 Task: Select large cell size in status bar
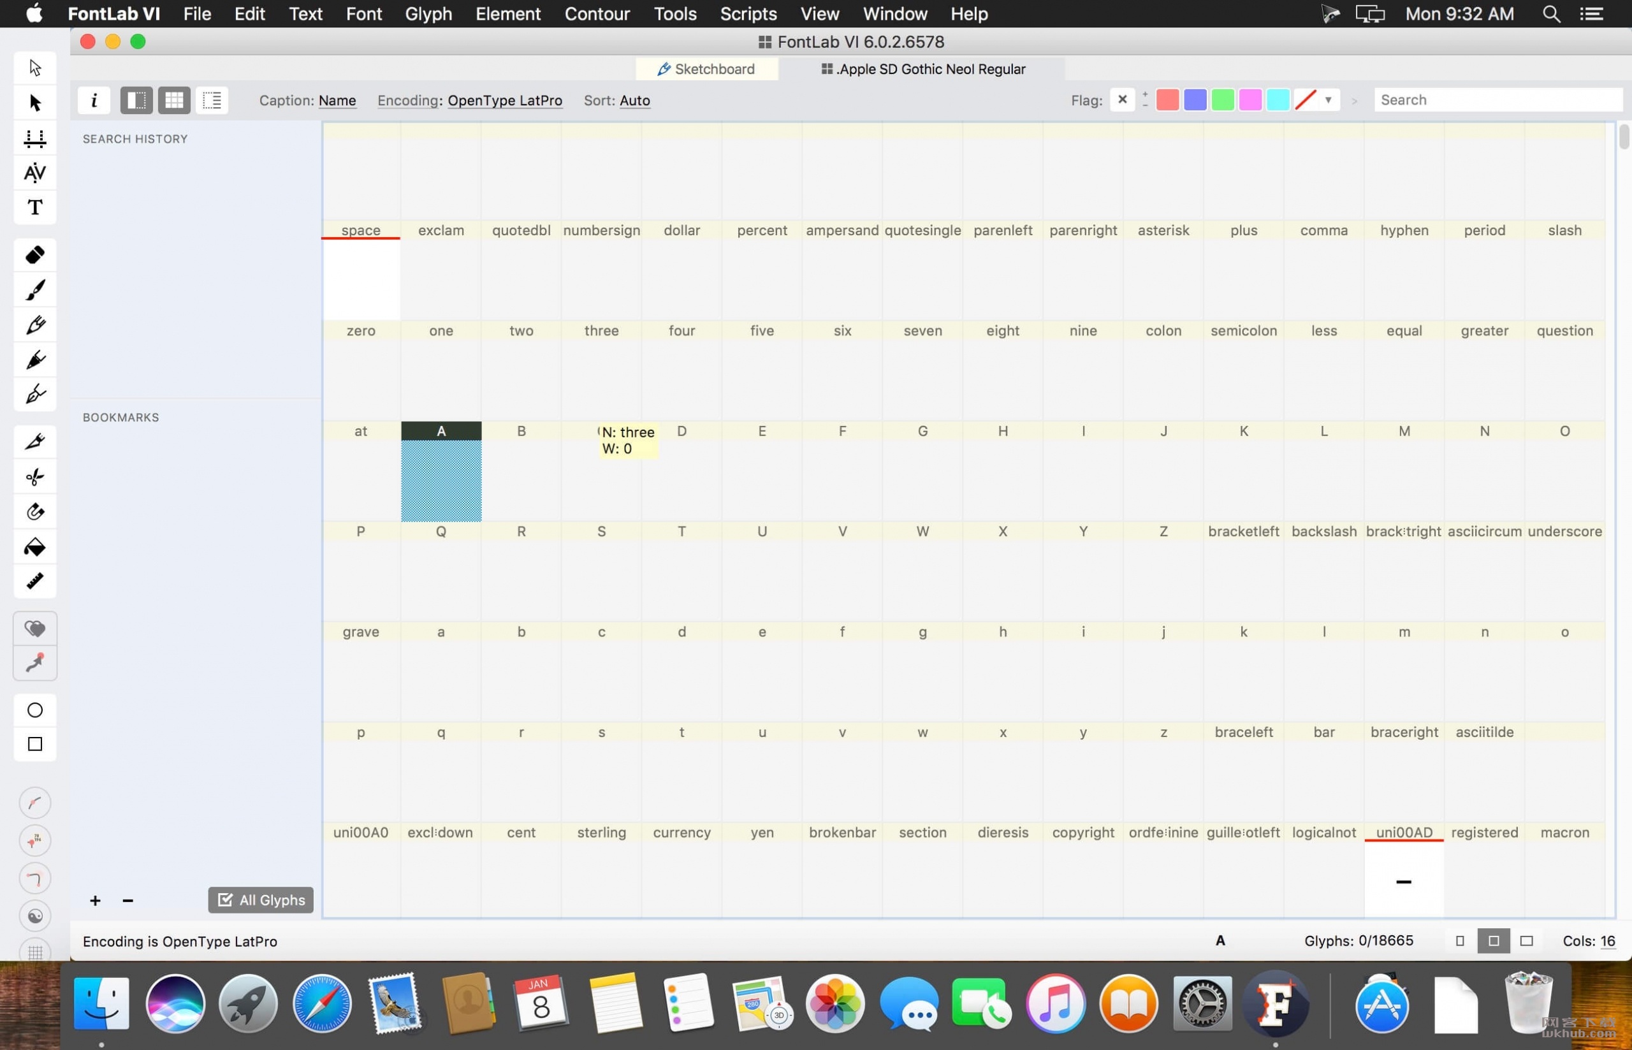click(1526, 941)
